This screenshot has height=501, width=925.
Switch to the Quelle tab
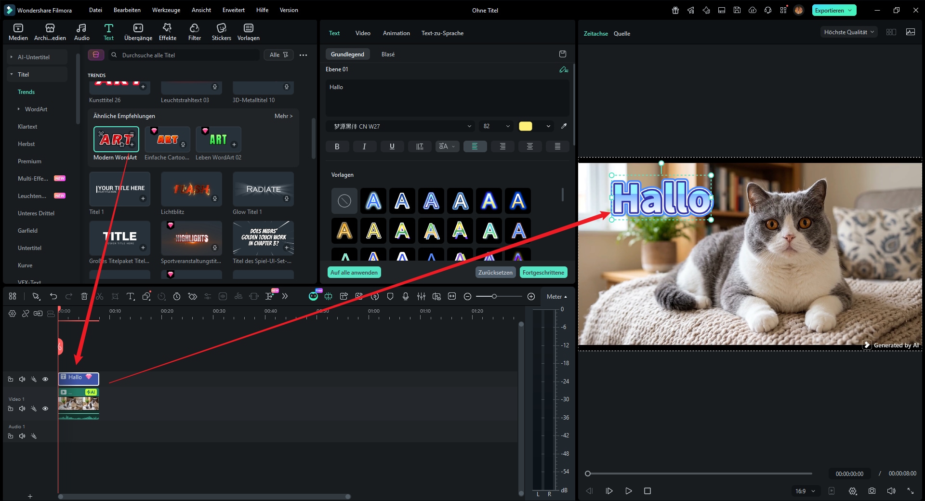(x=621, y=34)
